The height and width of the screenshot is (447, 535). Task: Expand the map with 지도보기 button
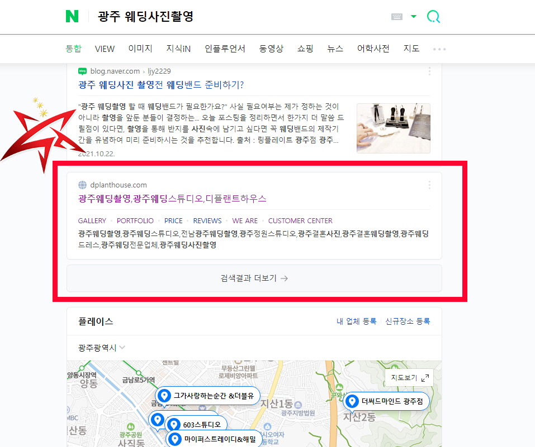[409, 378]
